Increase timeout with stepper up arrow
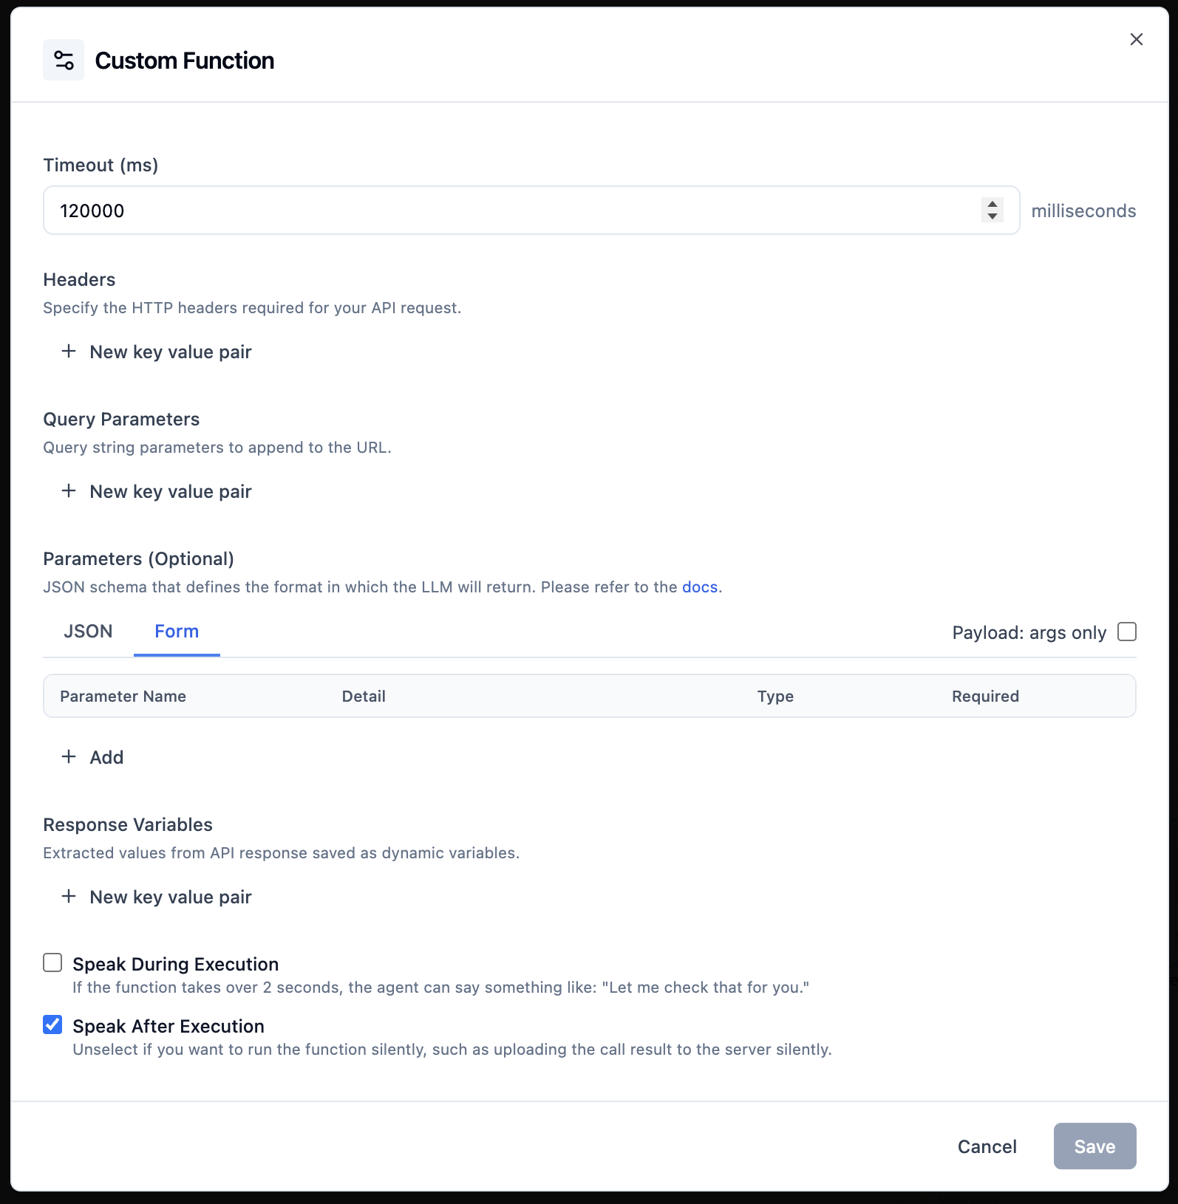This screenshot has width=1178, height=1204. pyautogui.click(x=993, y=205)
